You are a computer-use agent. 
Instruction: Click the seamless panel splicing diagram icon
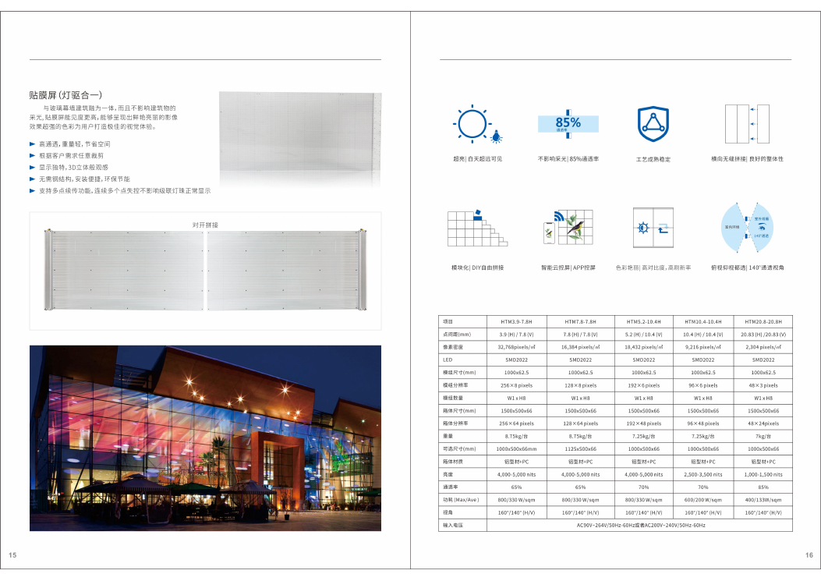coord(747,124)
